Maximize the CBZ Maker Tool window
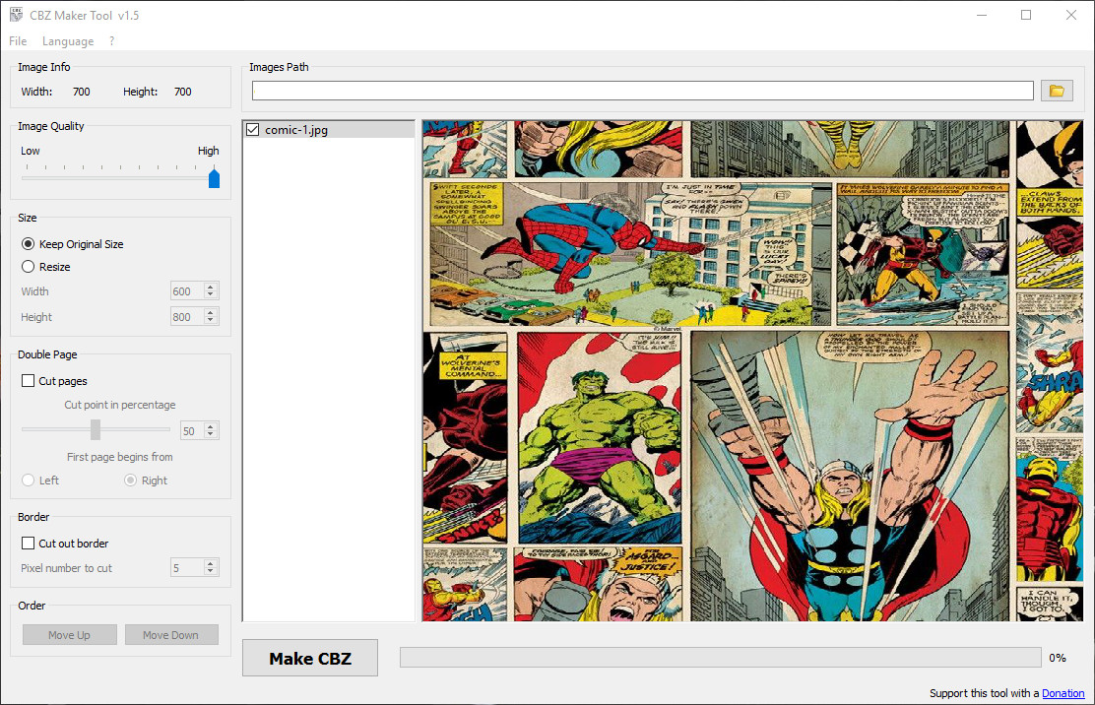The image size is (1095, 705). 1026,15
